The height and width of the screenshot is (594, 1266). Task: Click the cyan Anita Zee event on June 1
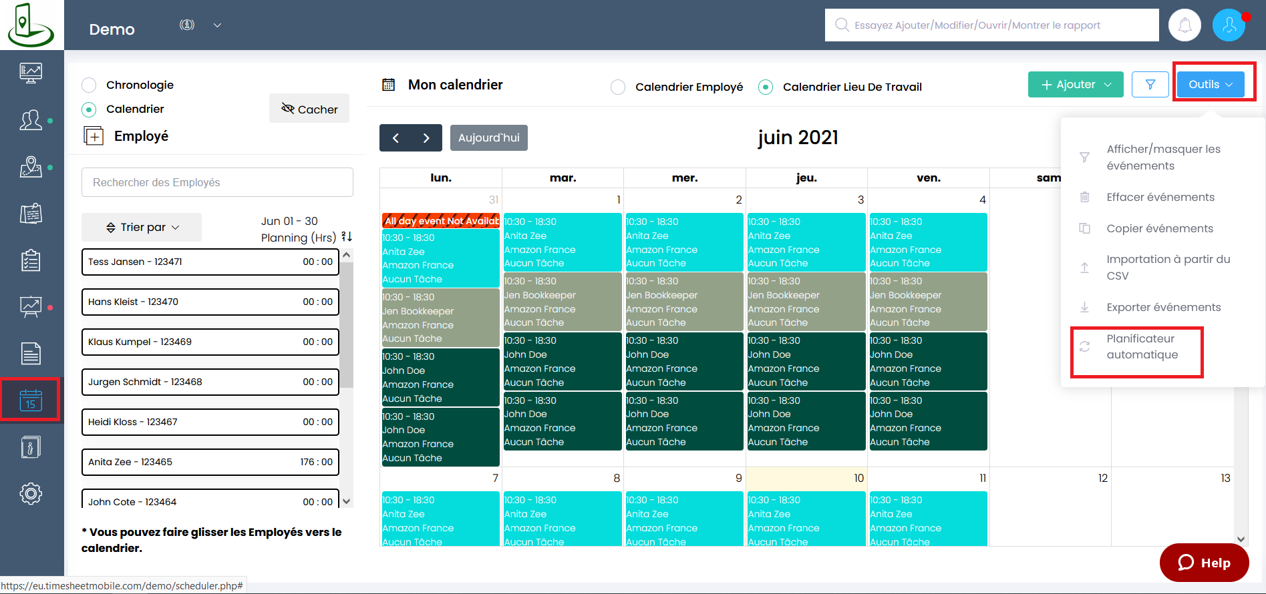[562, 242]
